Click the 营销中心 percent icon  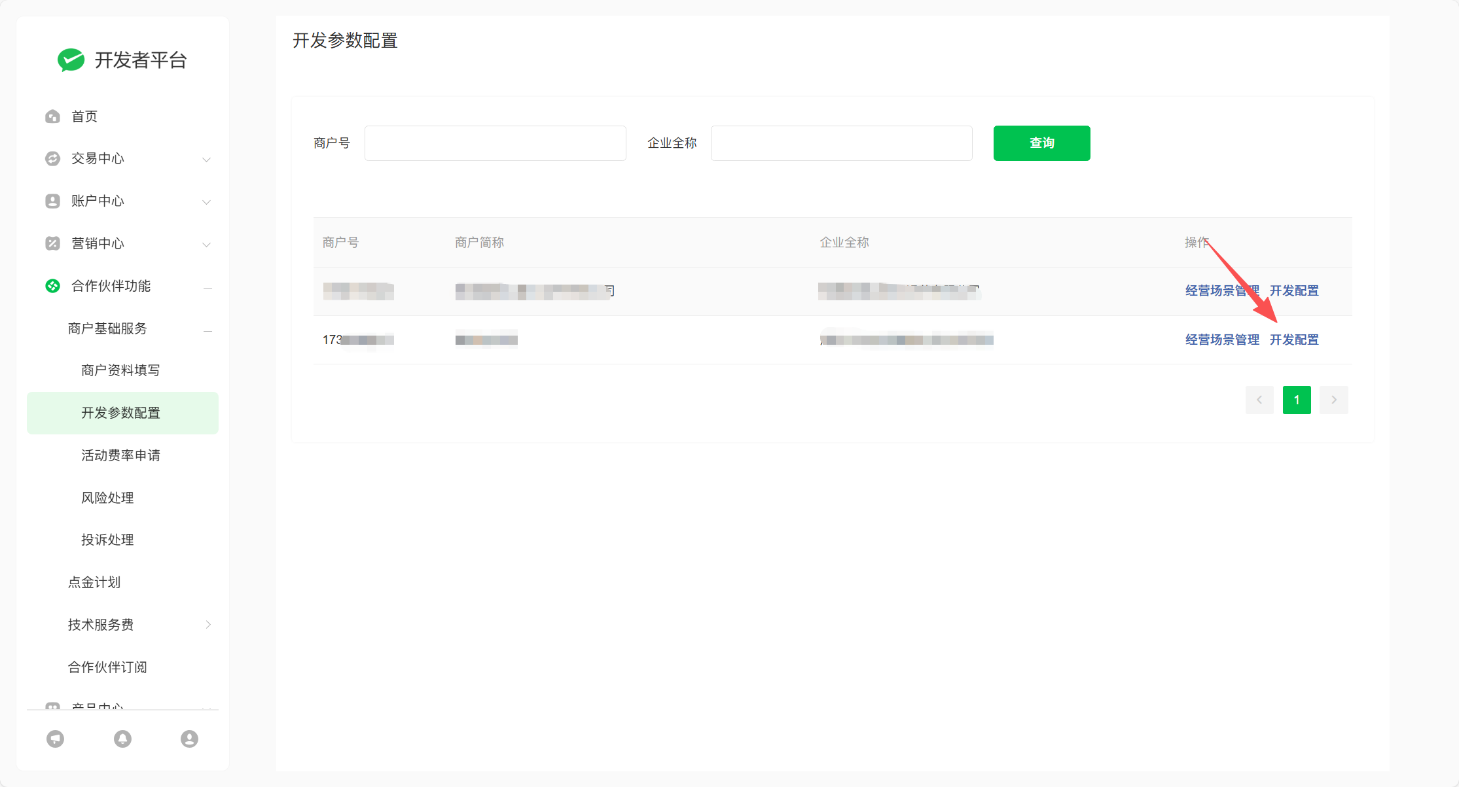53,243
